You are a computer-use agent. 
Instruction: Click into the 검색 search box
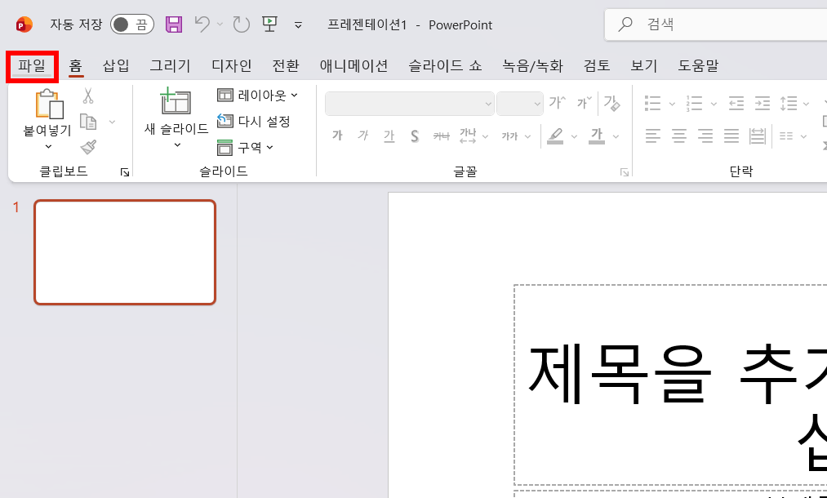(x=715, y=24)
